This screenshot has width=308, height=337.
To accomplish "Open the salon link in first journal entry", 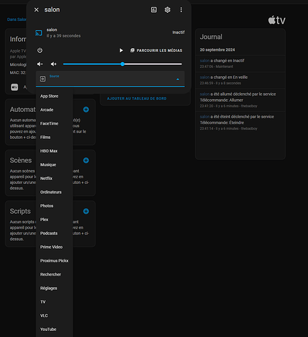I will click(x=204, y=61).
